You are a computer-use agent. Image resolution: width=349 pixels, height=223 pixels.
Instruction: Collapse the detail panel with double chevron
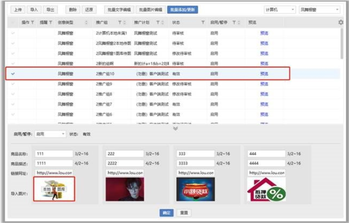(x=175, y=128)
